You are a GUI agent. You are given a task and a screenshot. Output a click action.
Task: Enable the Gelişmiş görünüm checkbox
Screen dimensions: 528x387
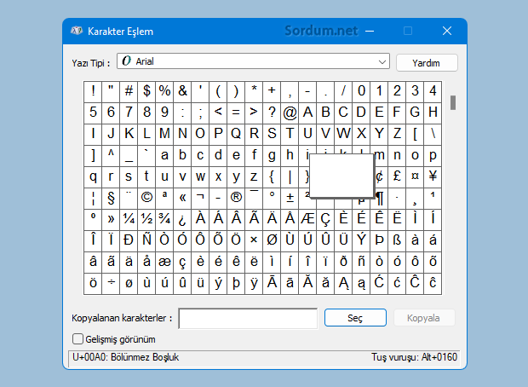click(x=78, y=339)
